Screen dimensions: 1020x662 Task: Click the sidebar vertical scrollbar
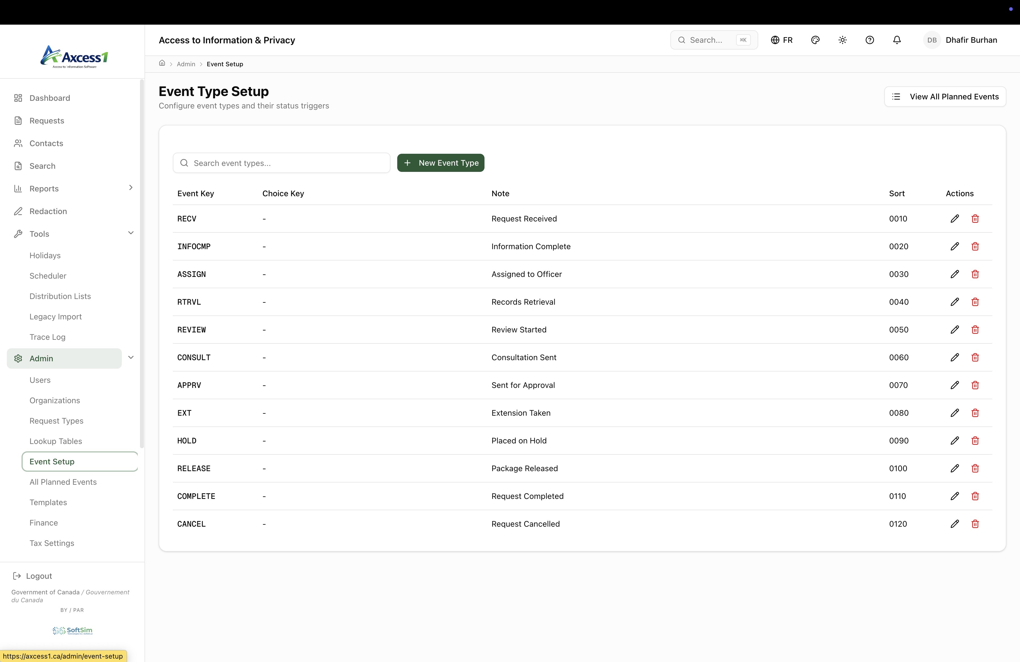click(142, 263)
